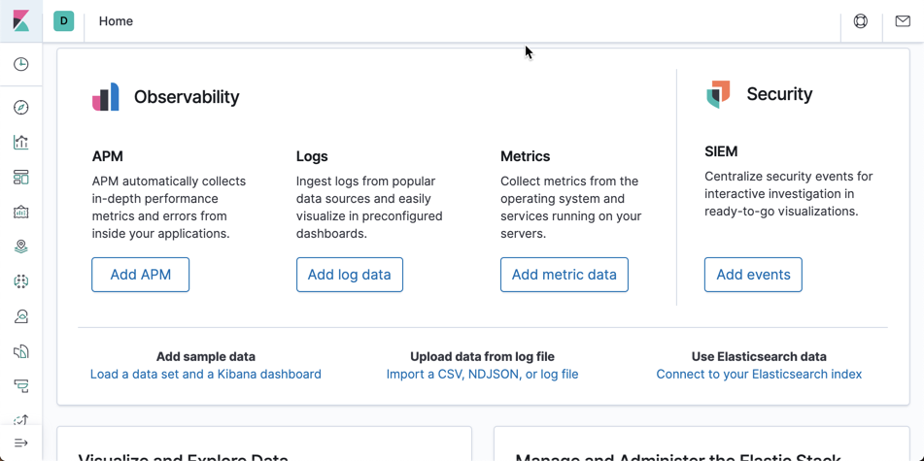Open the Maps app icon

(x=21, y=247)
